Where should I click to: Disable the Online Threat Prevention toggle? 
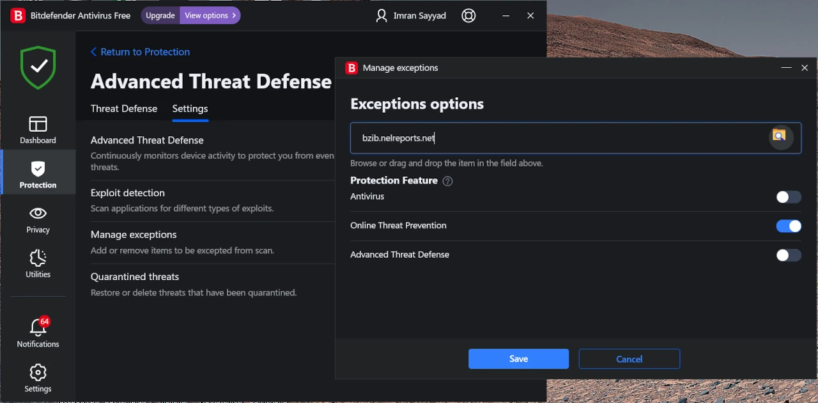tap(788, 226)
